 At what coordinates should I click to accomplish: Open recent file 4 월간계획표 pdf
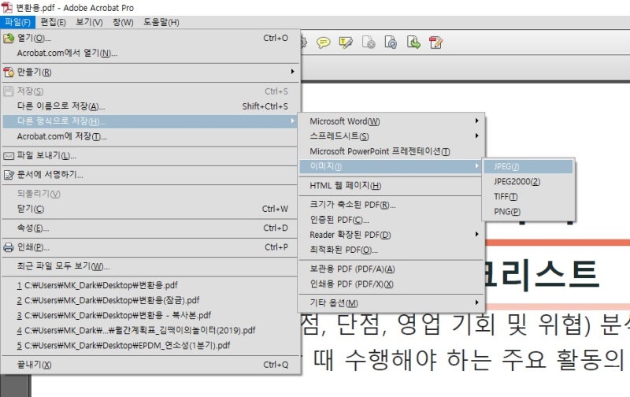pyautogui.click(x=150, y=331)
